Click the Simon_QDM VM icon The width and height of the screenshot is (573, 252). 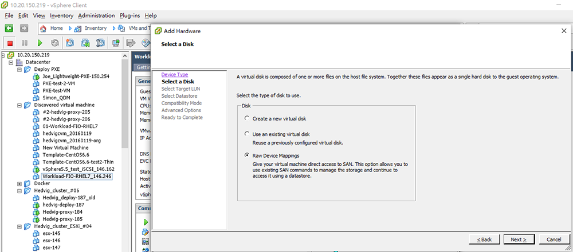[36, 98]
